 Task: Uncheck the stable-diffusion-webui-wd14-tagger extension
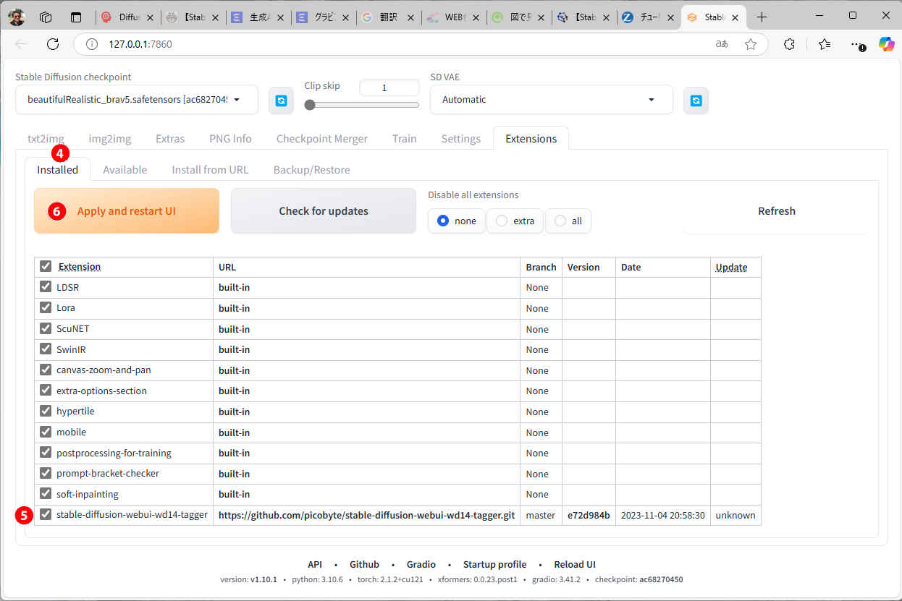[46, 515]
